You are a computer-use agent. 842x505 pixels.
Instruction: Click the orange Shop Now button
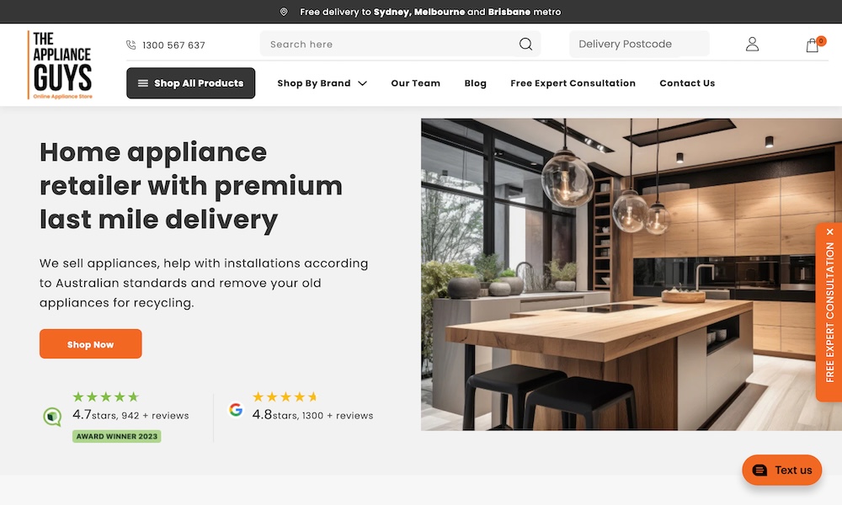click(91, 344)
